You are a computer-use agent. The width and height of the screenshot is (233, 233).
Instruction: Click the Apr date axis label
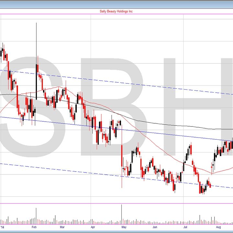tap(93, 227)
